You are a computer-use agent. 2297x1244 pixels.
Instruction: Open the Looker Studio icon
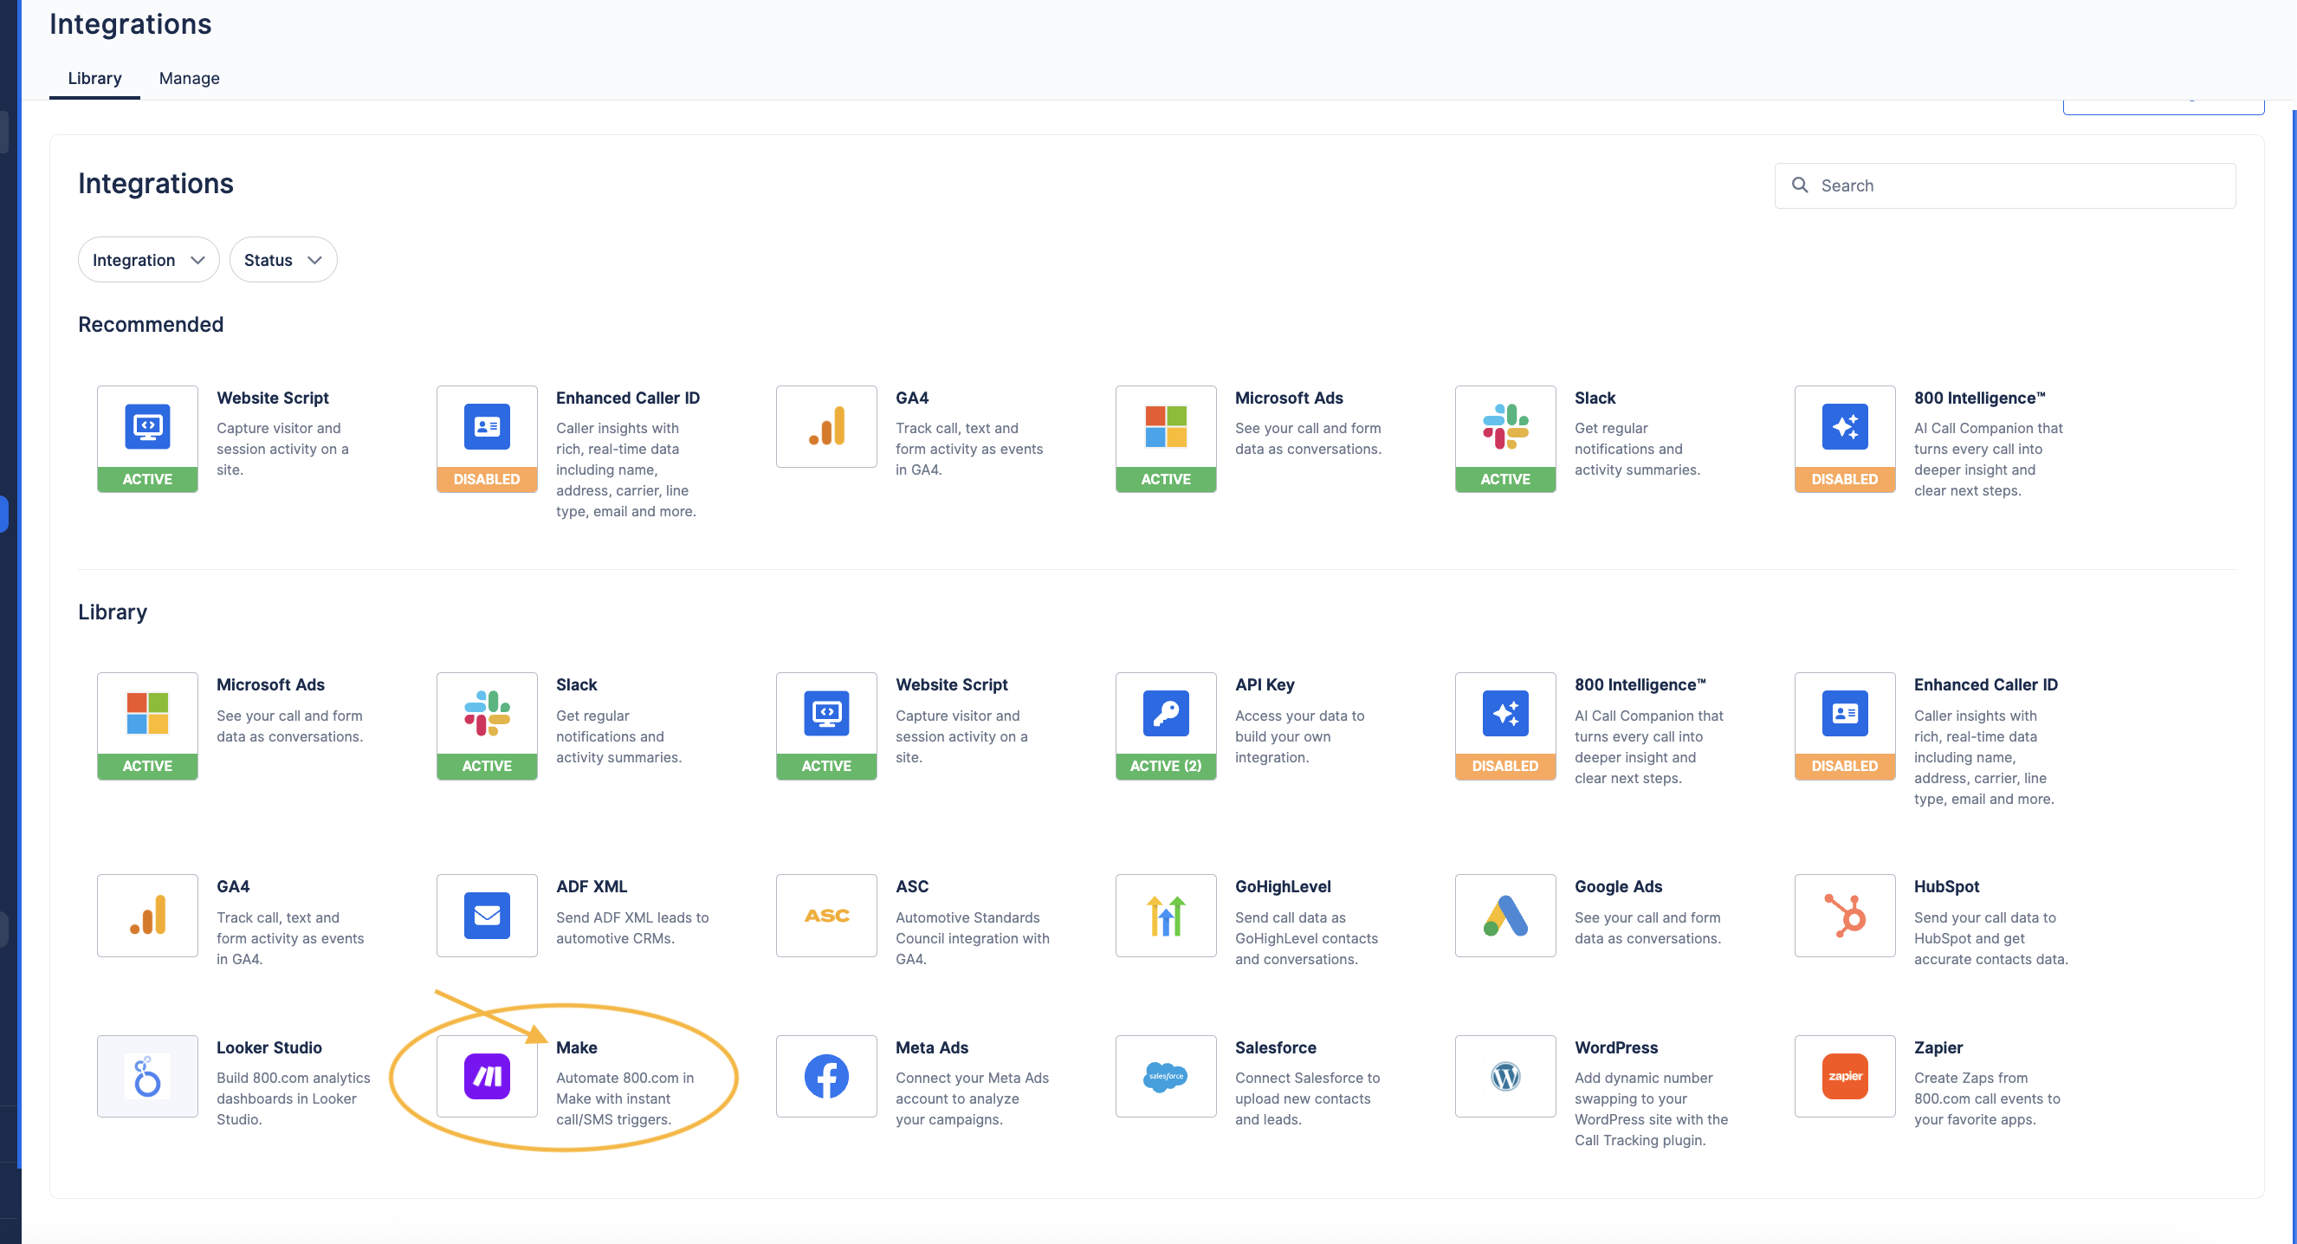pos(147,1076)
